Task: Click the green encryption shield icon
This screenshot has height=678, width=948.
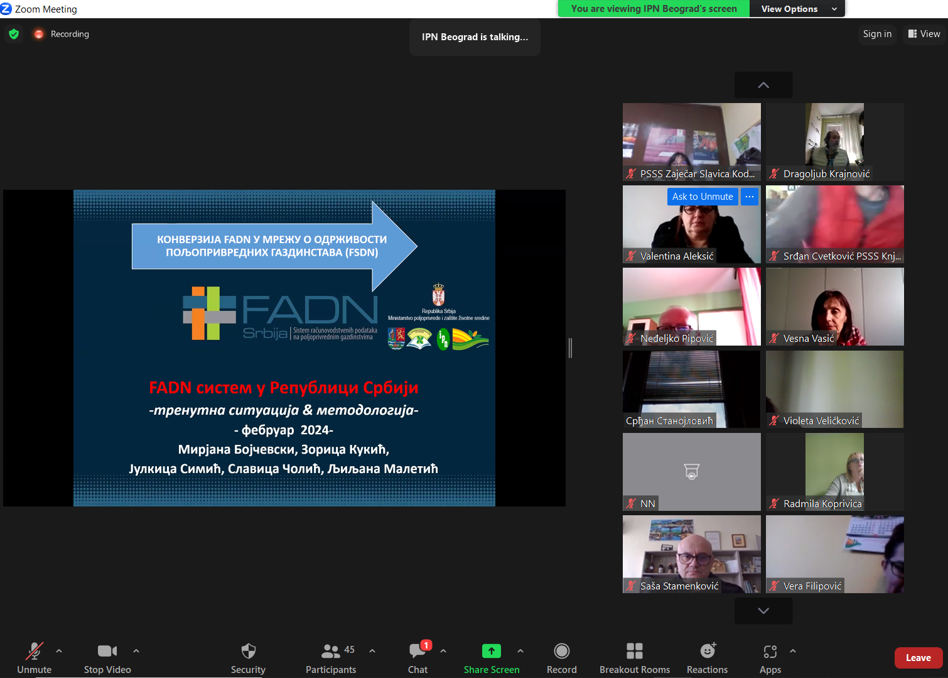Action: 14,34
